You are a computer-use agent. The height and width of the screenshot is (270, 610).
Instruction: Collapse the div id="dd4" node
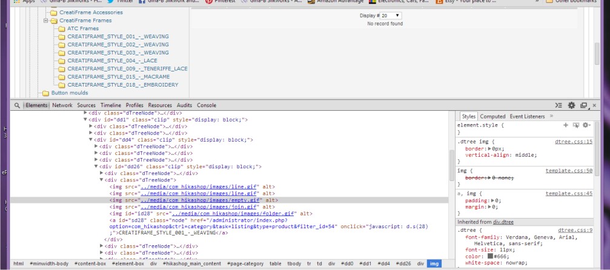pos(91,140)
